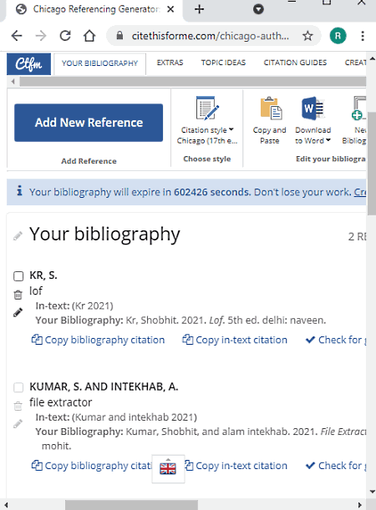Screen dimensions: 376x510
Task: Click the Add New Reference button
Action: point(89,123)
